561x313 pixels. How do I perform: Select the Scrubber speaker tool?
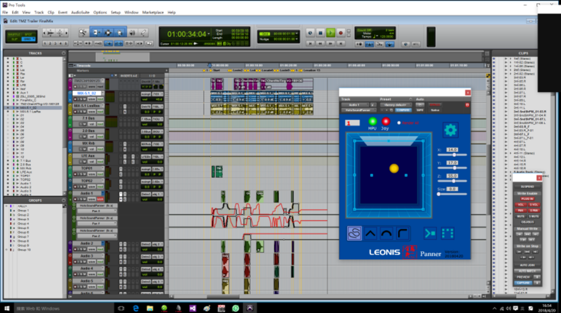(x=133, y=33)
